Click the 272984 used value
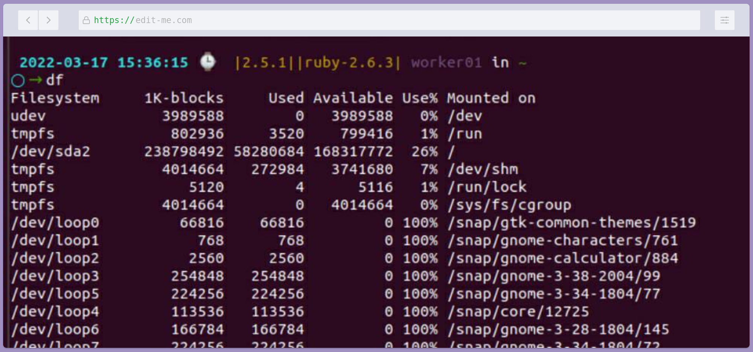 (277, 169)
